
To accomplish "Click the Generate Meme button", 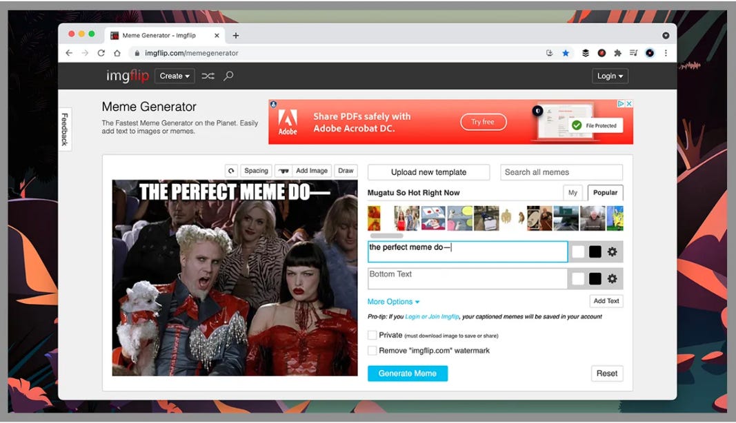I will point(408,373).
